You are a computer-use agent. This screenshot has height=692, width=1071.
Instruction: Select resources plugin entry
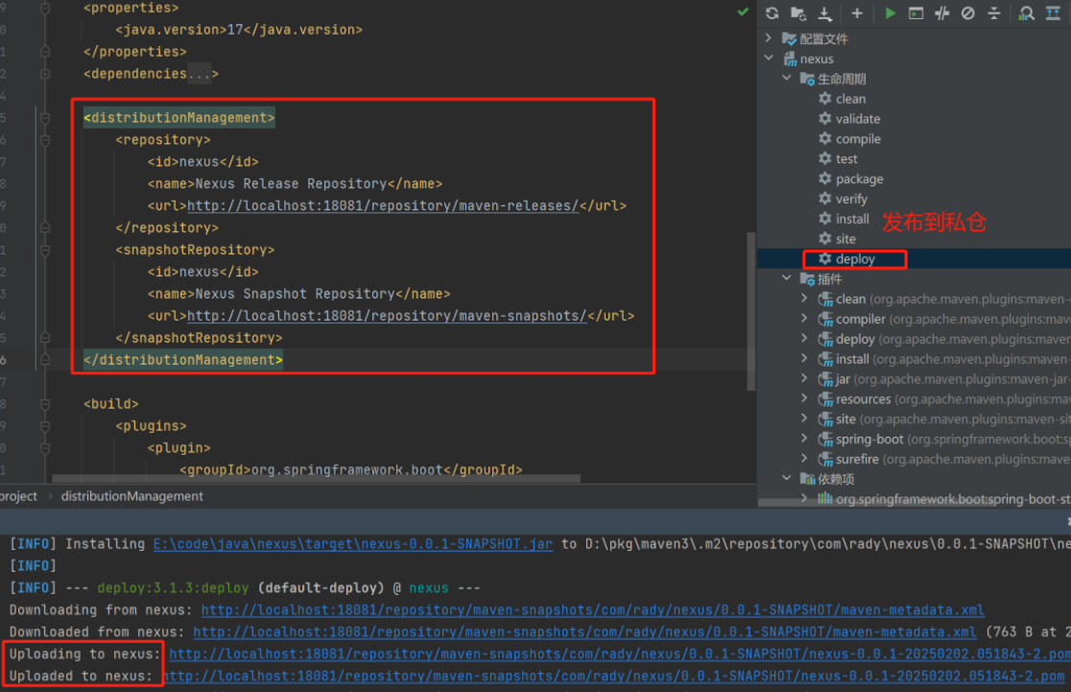click(944, 399)
